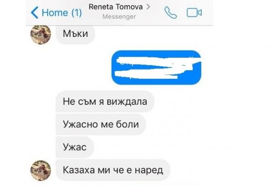Go back to Home (1)
The height and width of the screenshot is (186, 275).
(x=56, y=13)
